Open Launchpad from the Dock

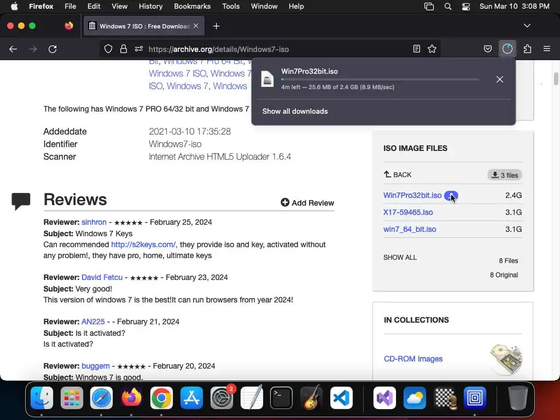point(72,398)
